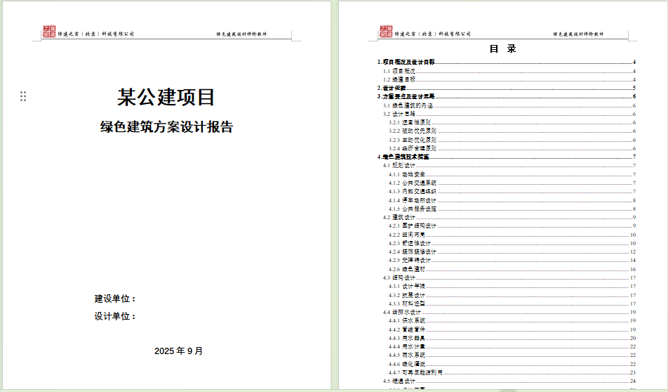Screen dimensions: 668x392
Task: Click the company logo in the cover page header
Action: 49,32
